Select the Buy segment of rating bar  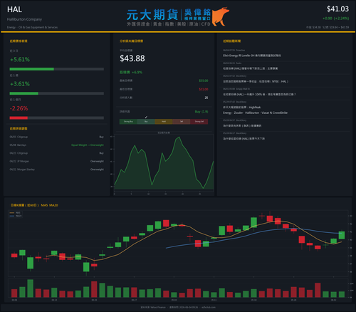[146, 122]
